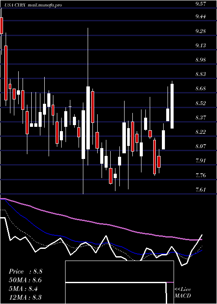
Task: Click the 7.91 price axis label
Action: tap(201, 161)
